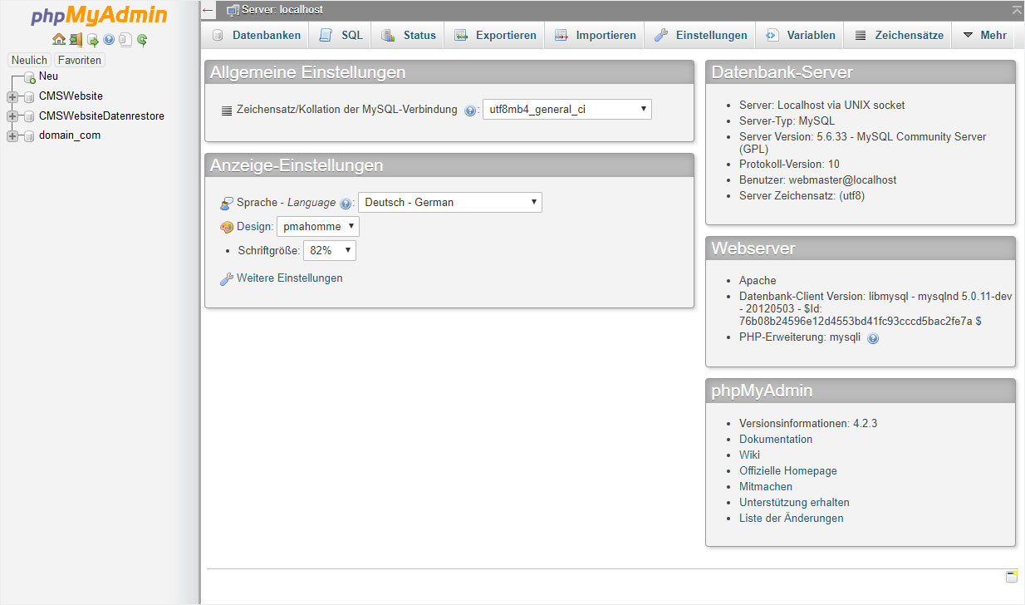Viewport: 1025px width, 605px height.
Task: Open the utf8mb4_general_ci collation dropdown
Action: click(567, 109)
